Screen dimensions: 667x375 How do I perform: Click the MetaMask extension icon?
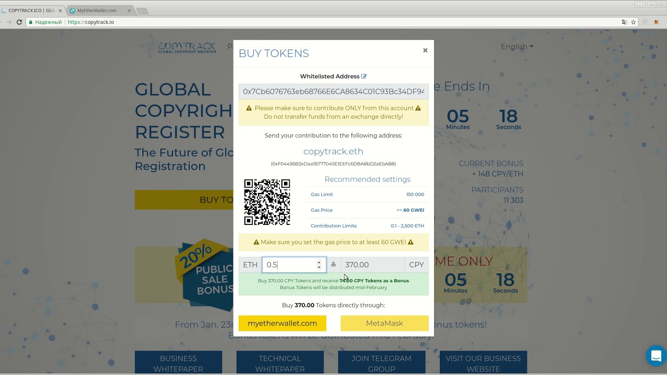(656, 22)
